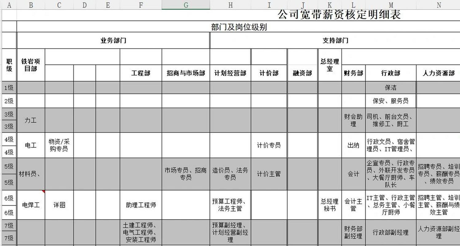Image resolution: width=460 pixels, height=246 pixels.
Task: Select column E header
Action: (108, 5)
